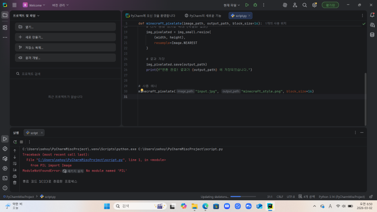377x212 pixels.
Task: Toggle scroll to end of console
Action: 15,170
